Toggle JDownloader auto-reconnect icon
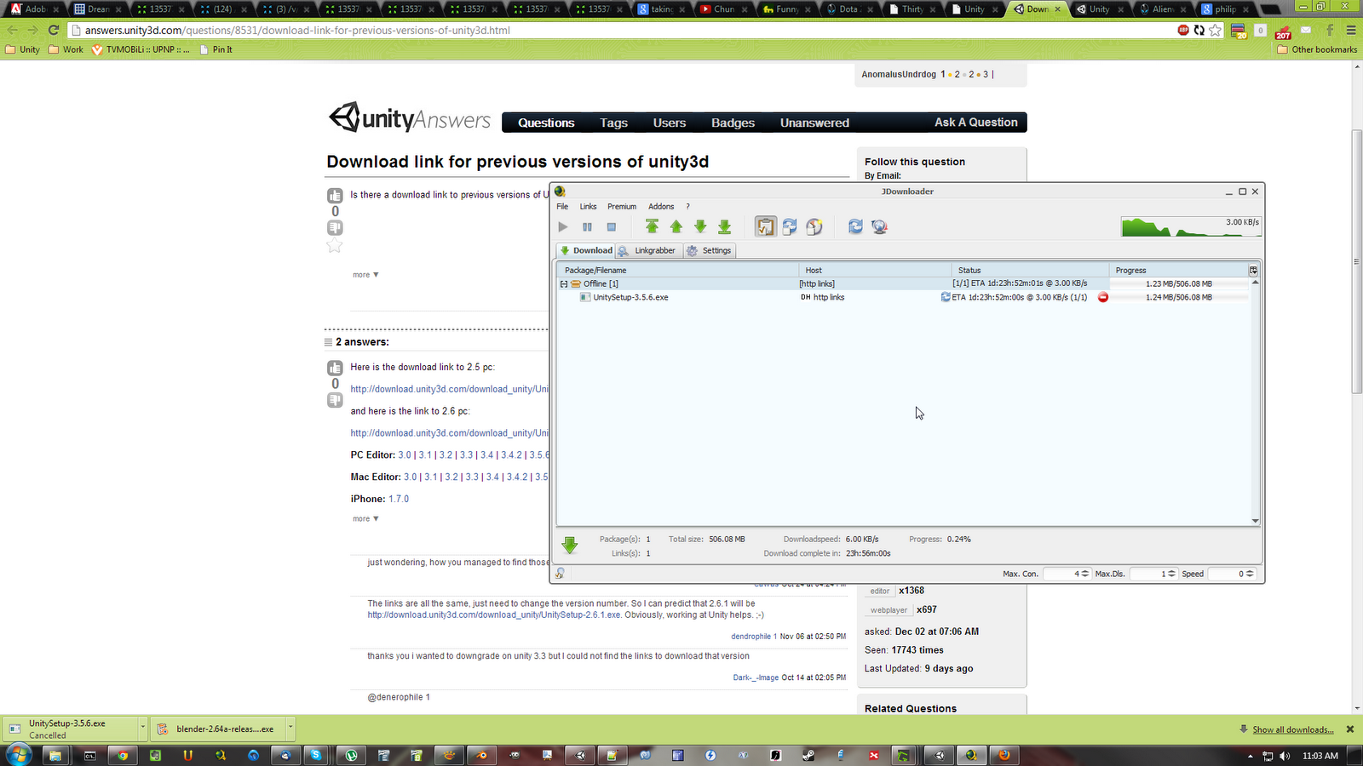 790,226
